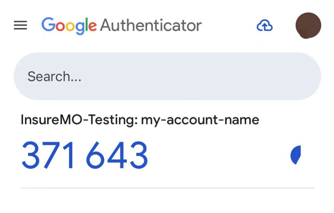Tap the first code group 371
The height and width of the screenshot is (213, 334).
(48, 155)
